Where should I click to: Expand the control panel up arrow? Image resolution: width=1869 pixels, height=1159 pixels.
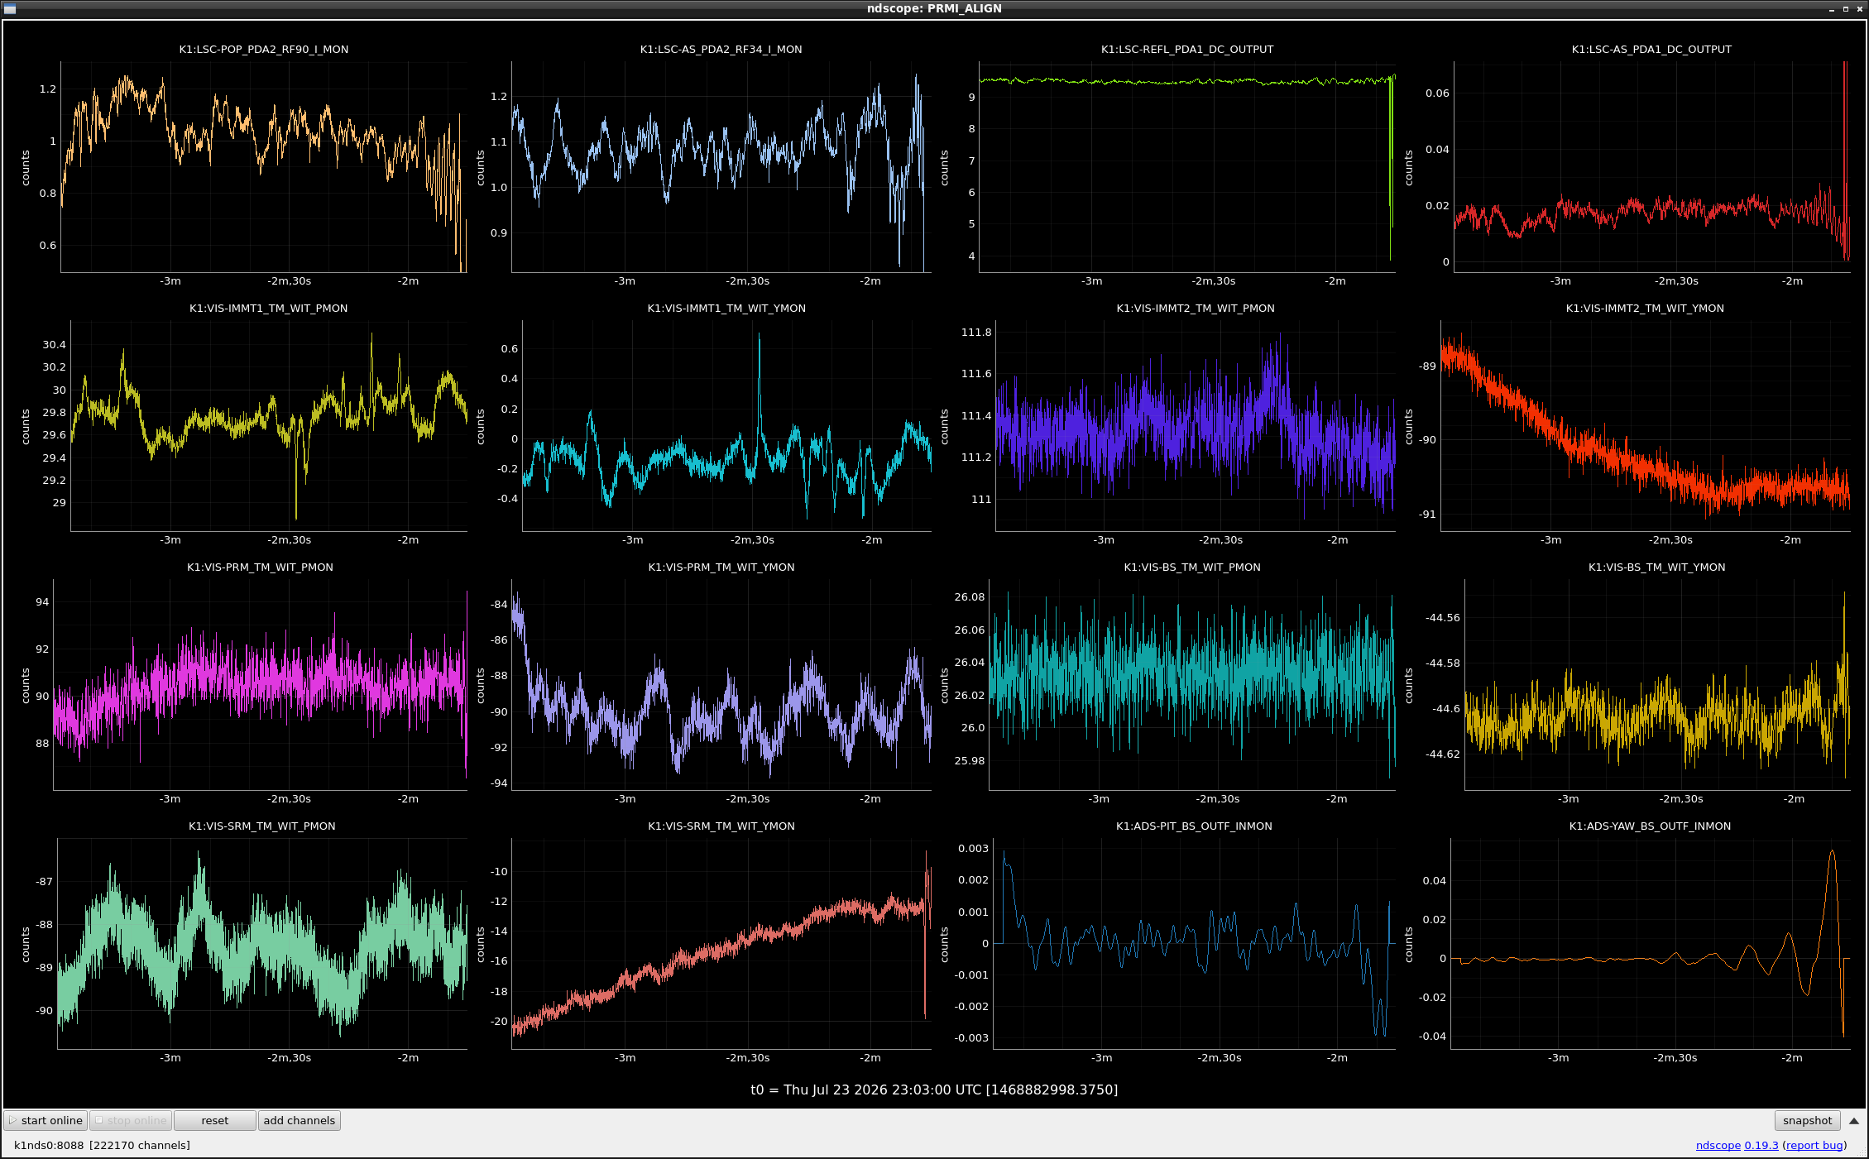tap(1854, 1121)
